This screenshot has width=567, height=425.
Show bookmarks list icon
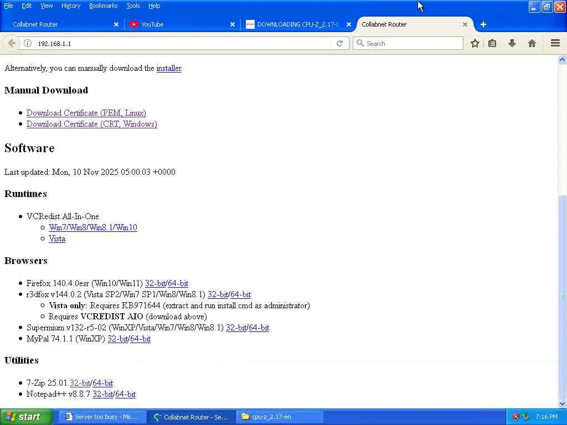pos(492,43)
